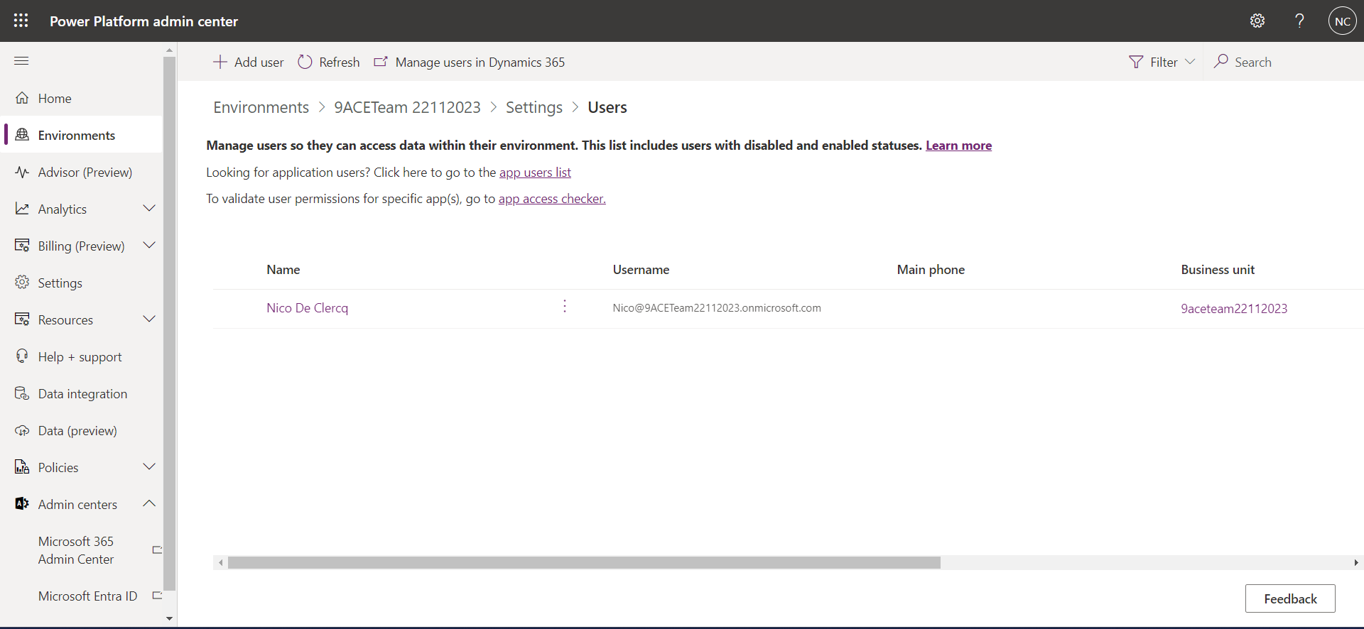
Task: Click the Add user plus icon
Action: coord(220,62)
